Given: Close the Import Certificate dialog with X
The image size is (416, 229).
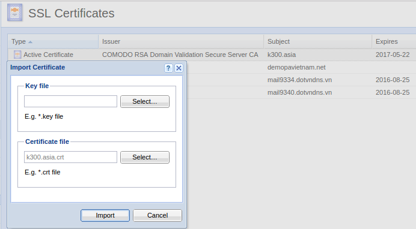Looking at the screenshot, I should pos(179,68).
